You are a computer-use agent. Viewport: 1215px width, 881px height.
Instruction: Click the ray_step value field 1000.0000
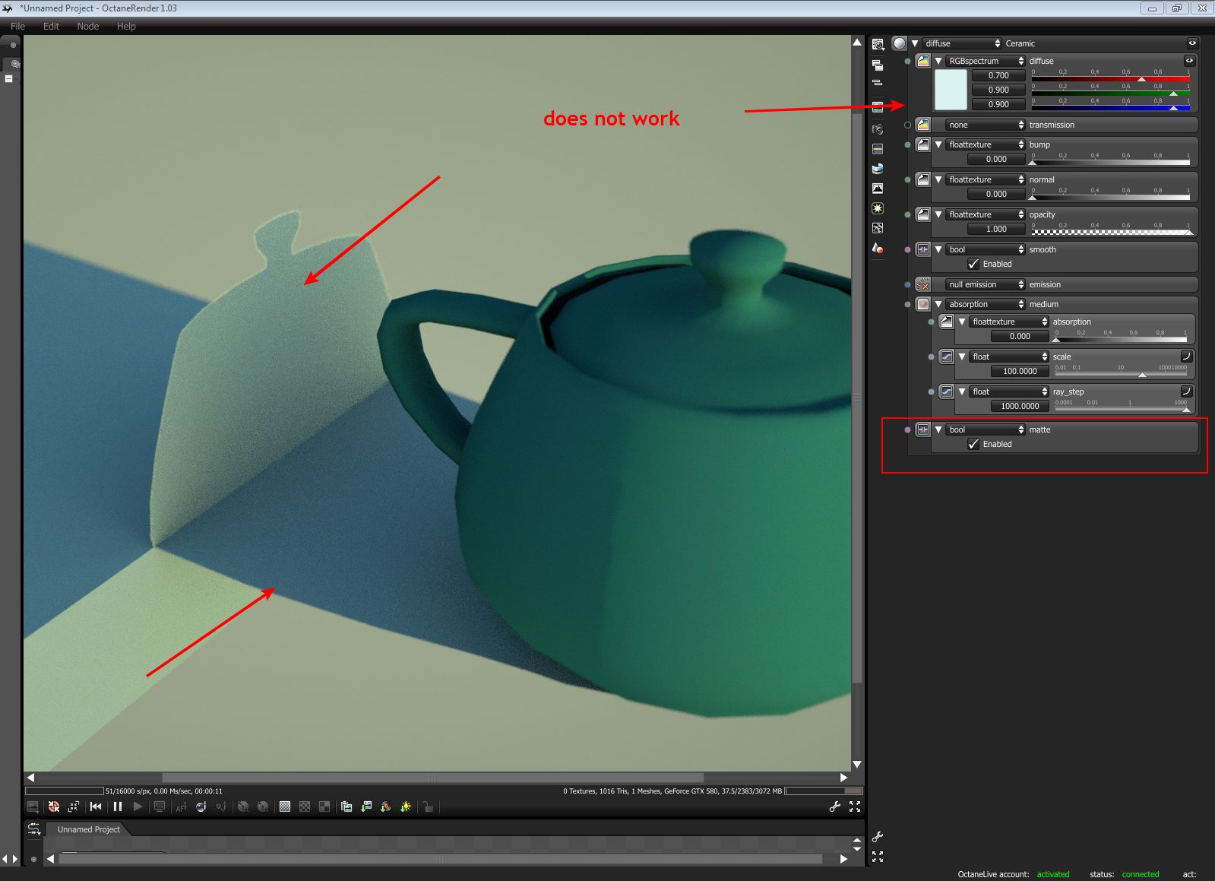click(1020, 406)
